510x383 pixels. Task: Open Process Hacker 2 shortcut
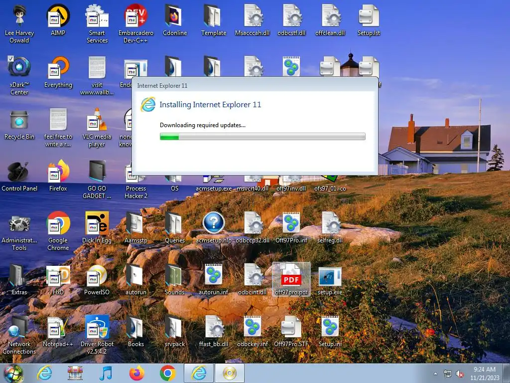pos(135,187)
